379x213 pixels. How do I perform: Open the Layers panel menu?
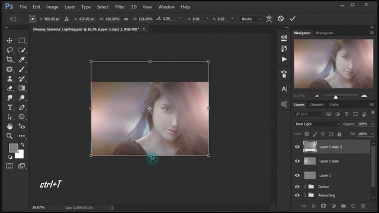point(372,105)
